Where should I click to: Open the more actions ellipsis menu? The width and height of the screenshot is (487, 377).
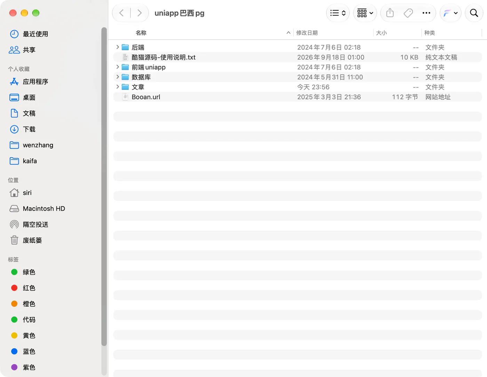[426, 13]
